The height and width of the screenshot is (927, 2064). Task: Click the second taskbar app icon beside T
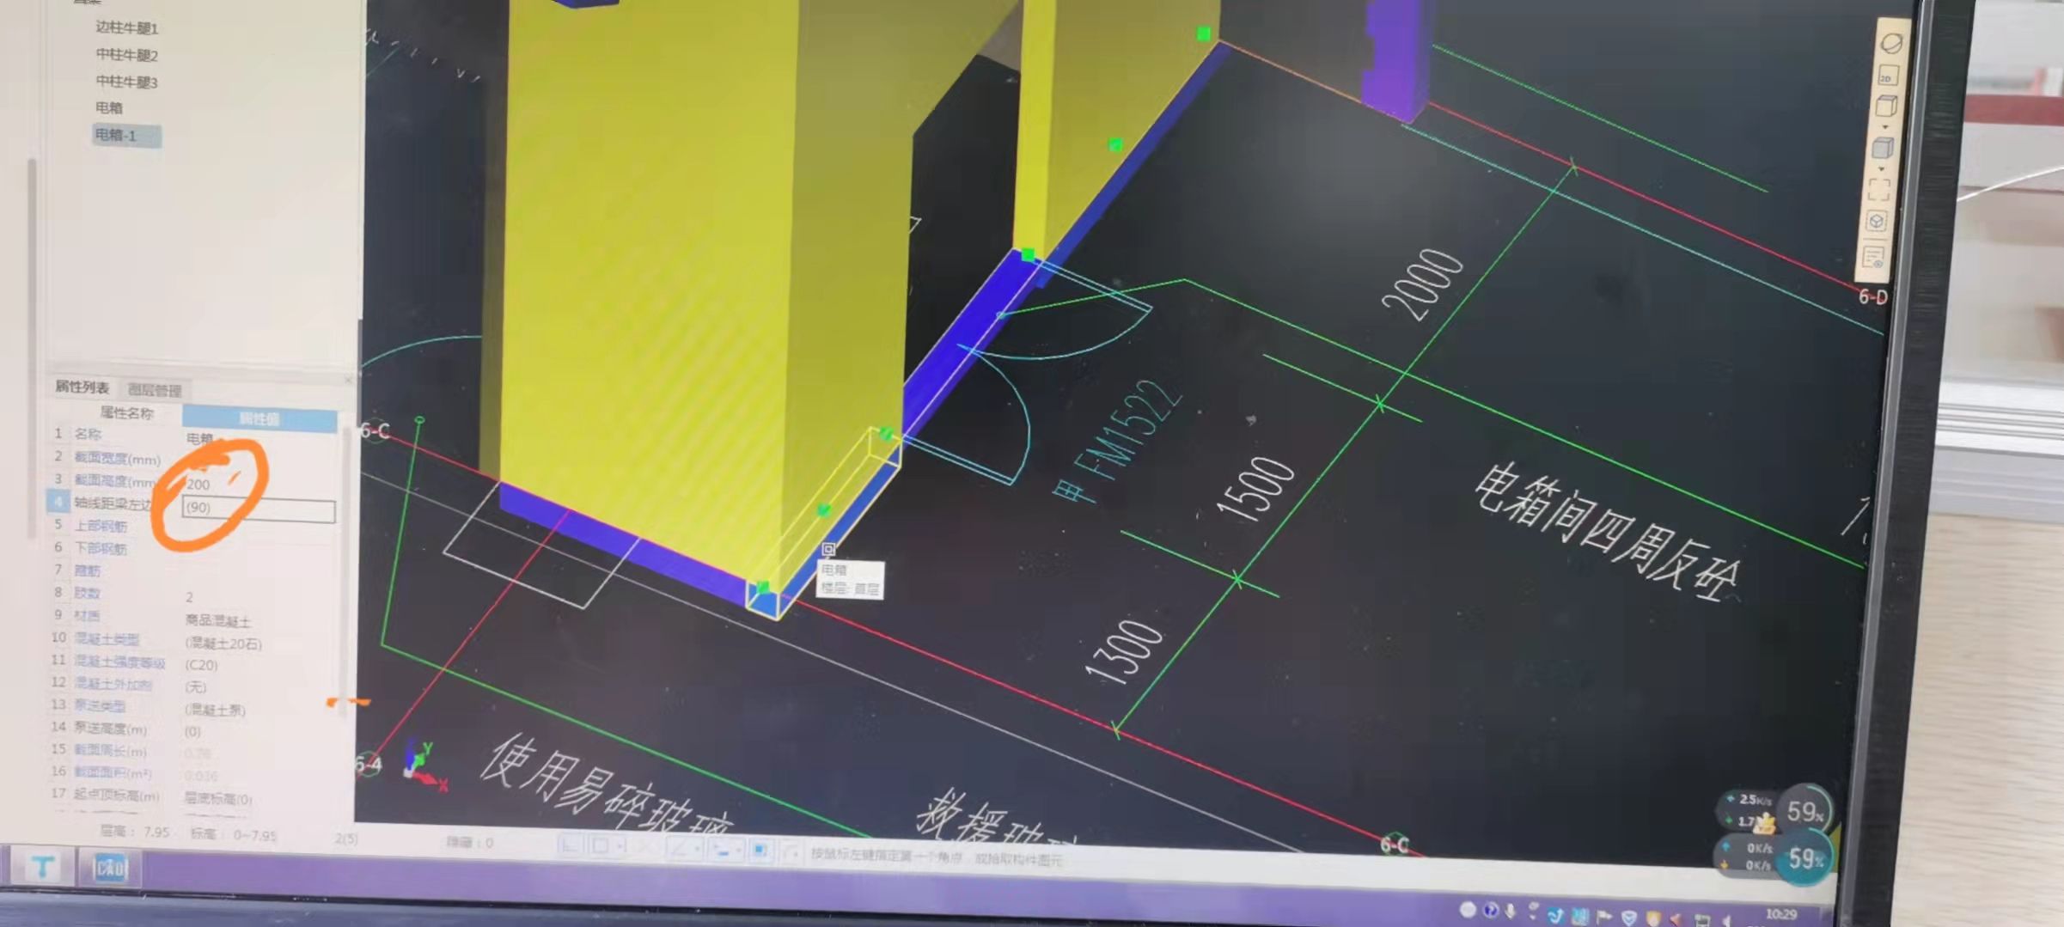pos(110,868)
